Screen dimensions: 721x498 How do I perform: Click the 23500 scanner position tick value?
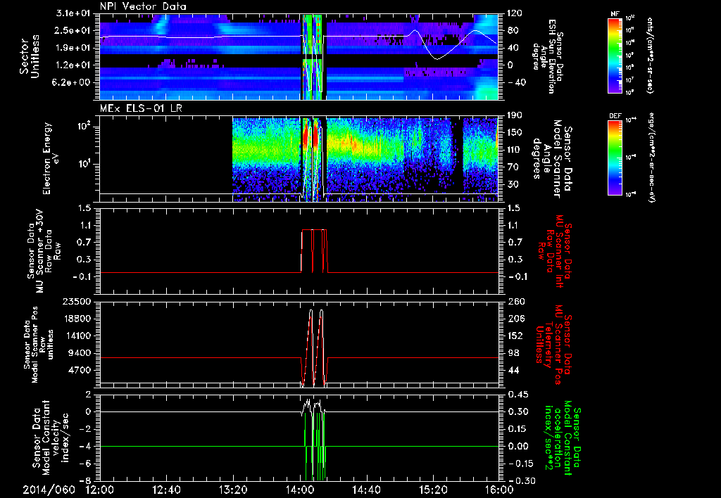76,301
